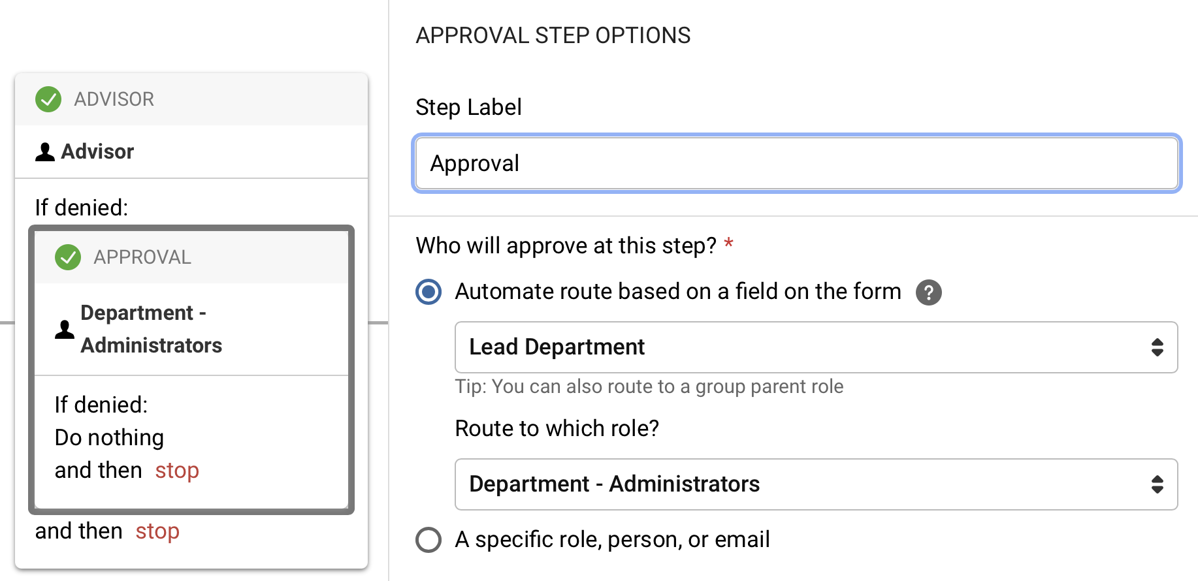
Task: Click the red 'stop' link inside the Approval card
Action: click(x=177, y=470)
